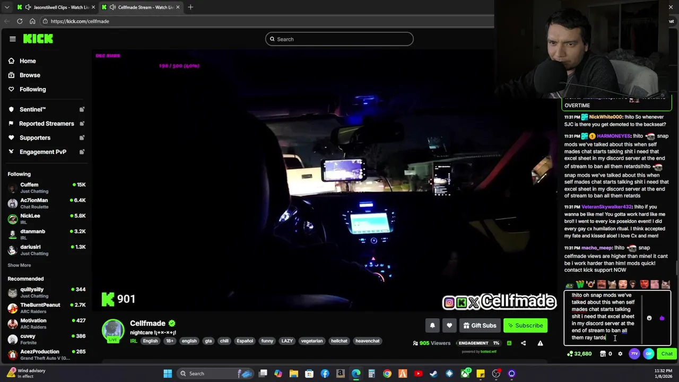The height and width of the screenshot is (382, 679).
Task: Select the gta stream tag
Action: pos(208,341)
